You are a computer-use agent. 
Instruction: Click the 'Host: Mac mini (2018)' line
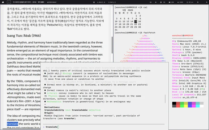(x=189, y=44)
